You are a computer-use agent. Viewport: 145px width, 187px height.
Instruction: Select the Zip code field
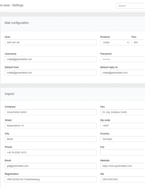pos(123,126)
